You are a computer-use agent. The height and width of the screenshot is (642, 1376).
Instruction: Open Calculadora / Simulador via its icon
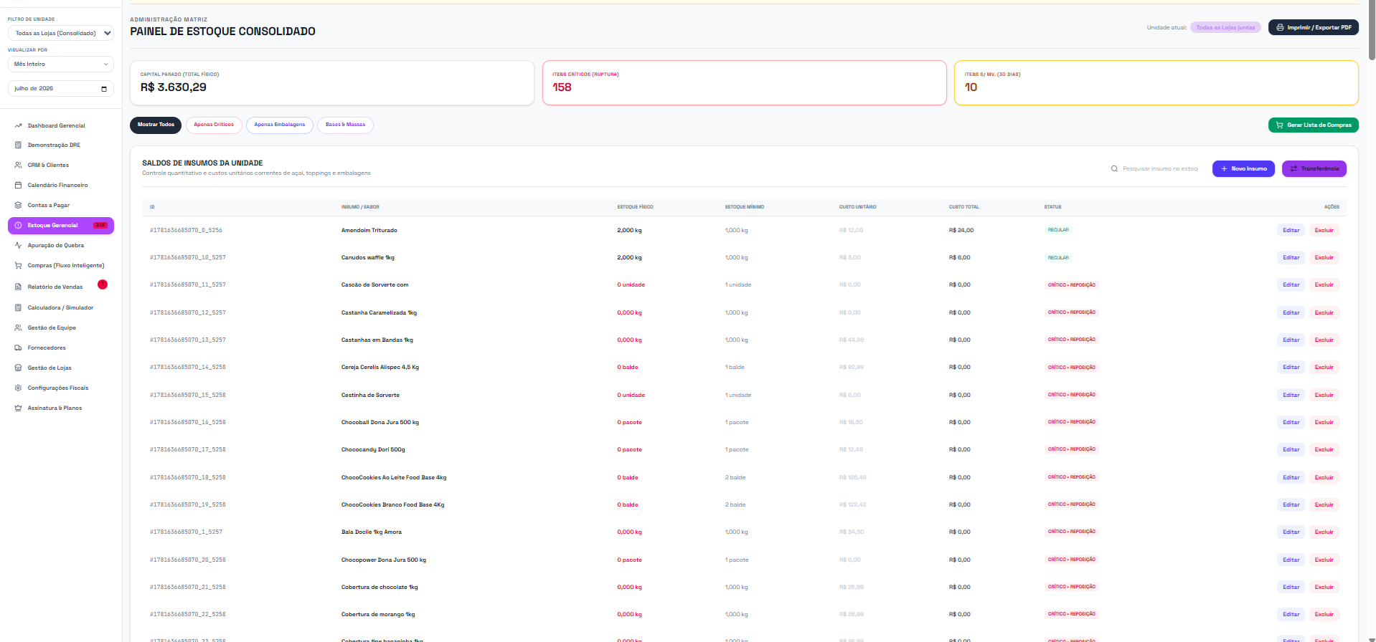pyautogui.click(x=18, y=307)
